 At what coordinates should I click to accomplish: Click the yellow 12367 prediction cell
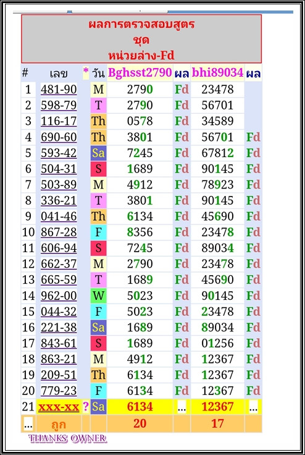tap(217, 407)
